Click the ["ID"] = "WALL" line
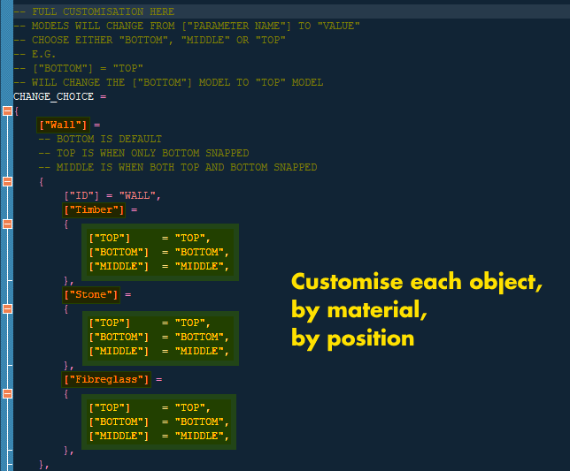The width and height of the screenshot is (570, 471). tap(112, 195)
